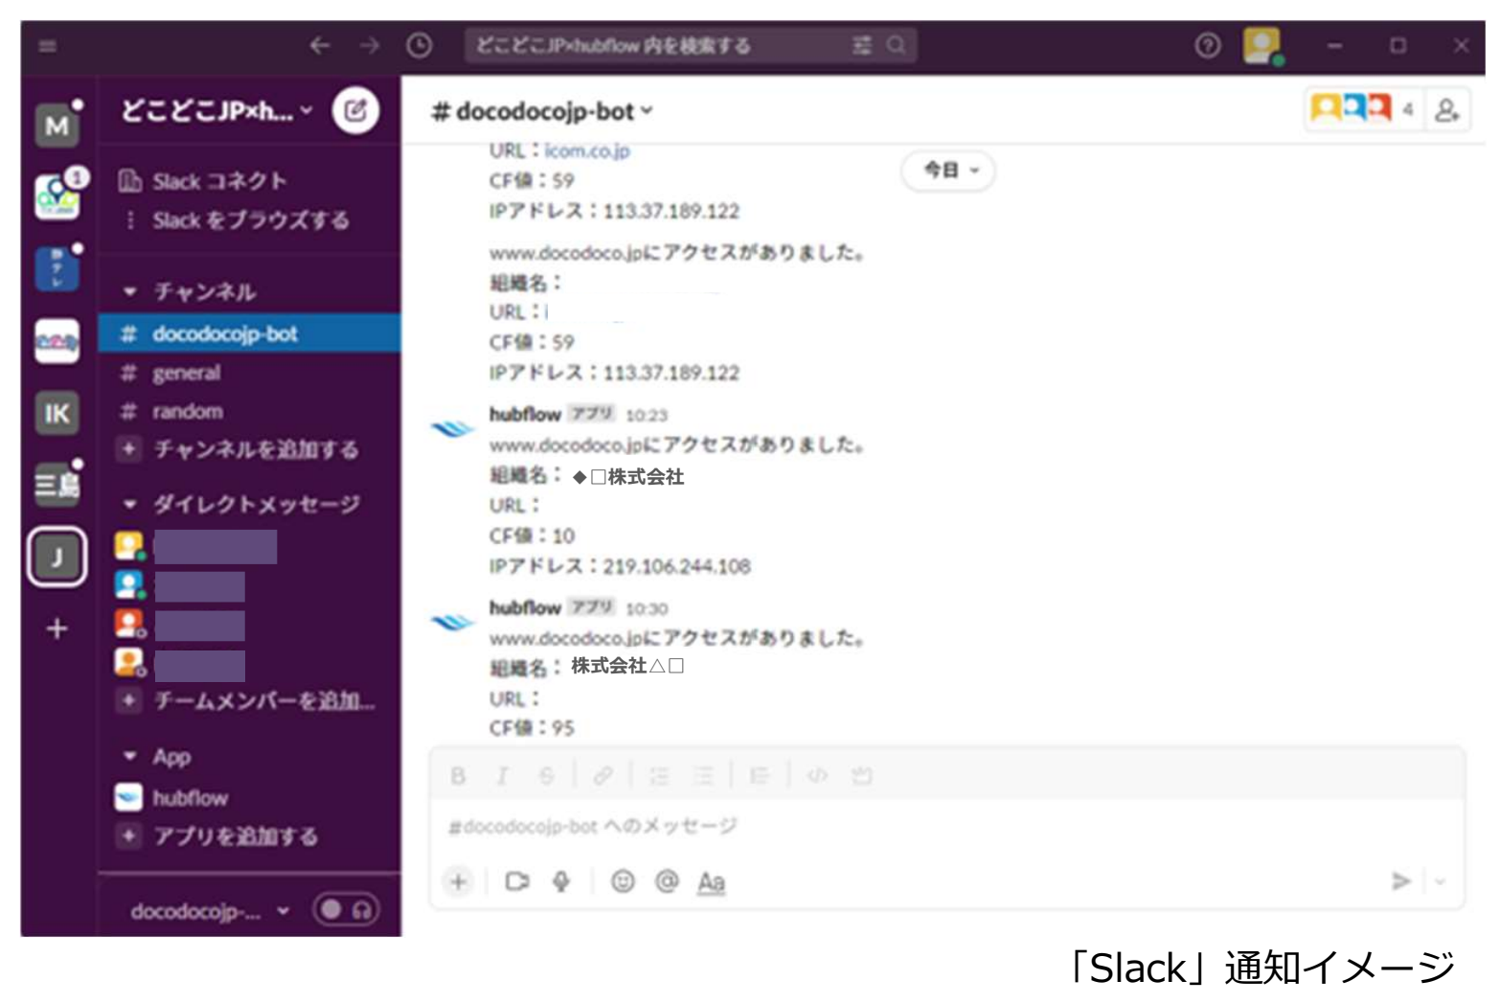Open send options dropdown arrow
The height and width of the screenshot is (1003, 1500).
click(x=1440, y=880)
